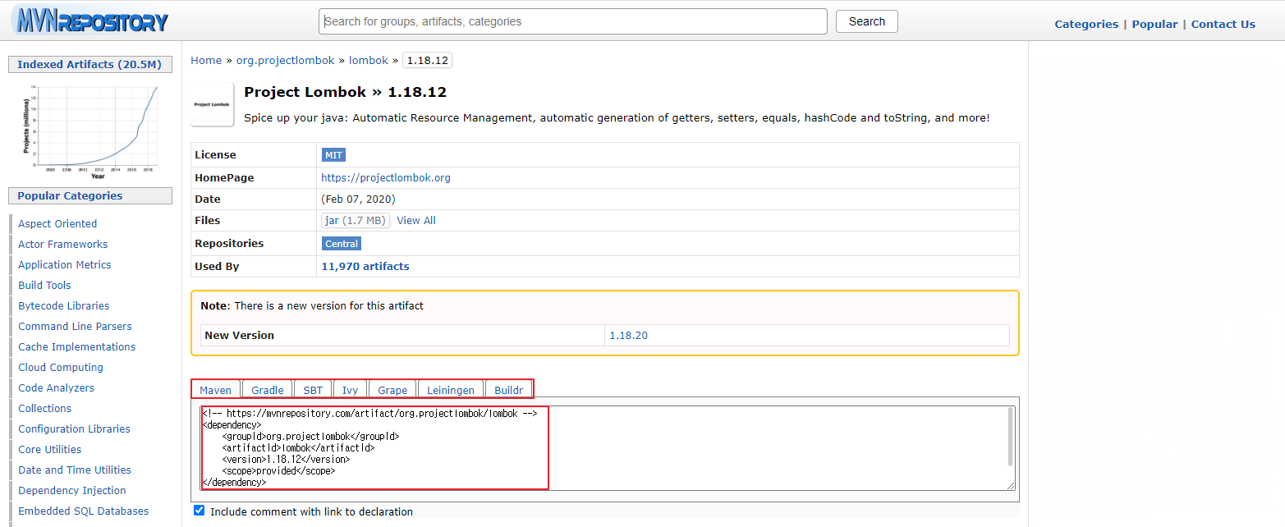This screenshot has height=527, width=1285.
Task: Open the MVNRepository logo home link
Action: click(x=89, y=21)
